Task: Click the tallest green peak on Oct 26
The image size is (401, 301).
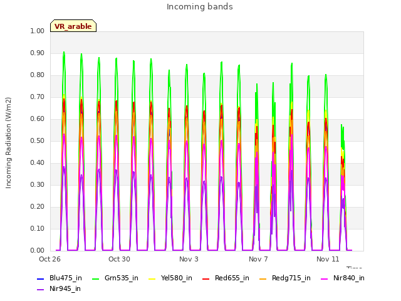Action: pos(64,52)
